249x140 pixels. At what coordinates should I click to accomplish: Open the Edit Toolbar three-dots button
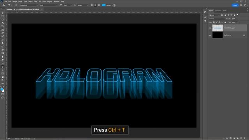coord(3,84)
